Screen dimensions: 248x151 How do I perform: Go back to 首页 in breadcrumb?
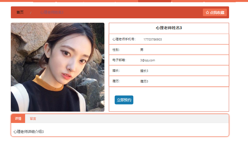20,12
